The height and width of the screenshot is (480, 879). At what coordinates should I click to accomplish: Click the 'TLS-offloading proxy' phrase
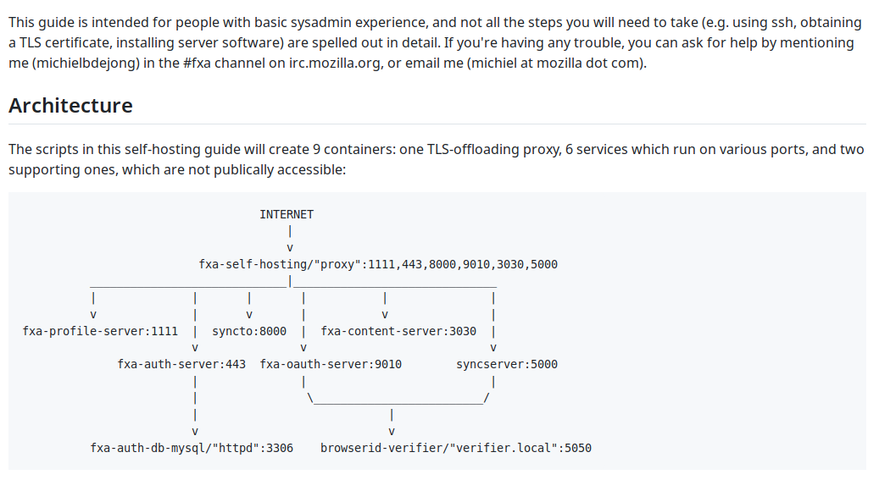tap(494, 150)
